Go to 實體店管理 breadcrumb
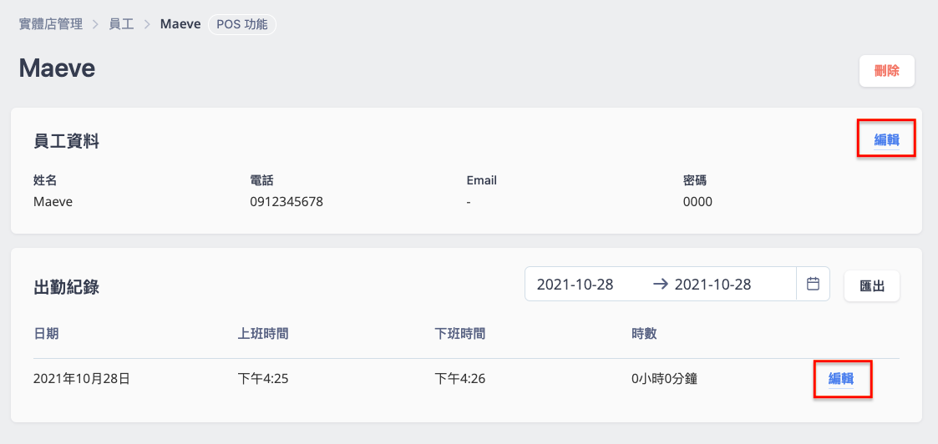 [x=50, y=25]
